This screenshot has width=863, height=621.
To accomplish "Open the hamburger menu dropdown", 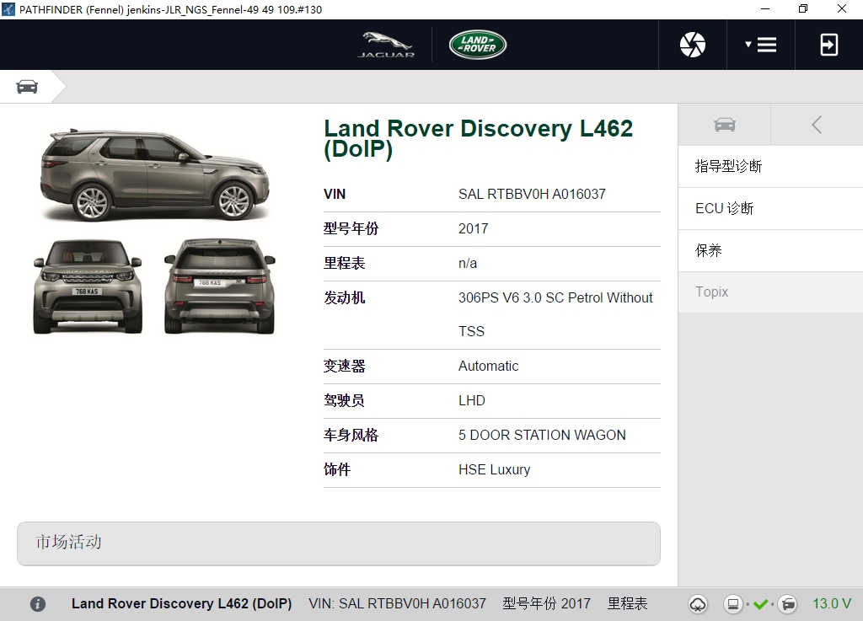I will [x=761, y=45].
